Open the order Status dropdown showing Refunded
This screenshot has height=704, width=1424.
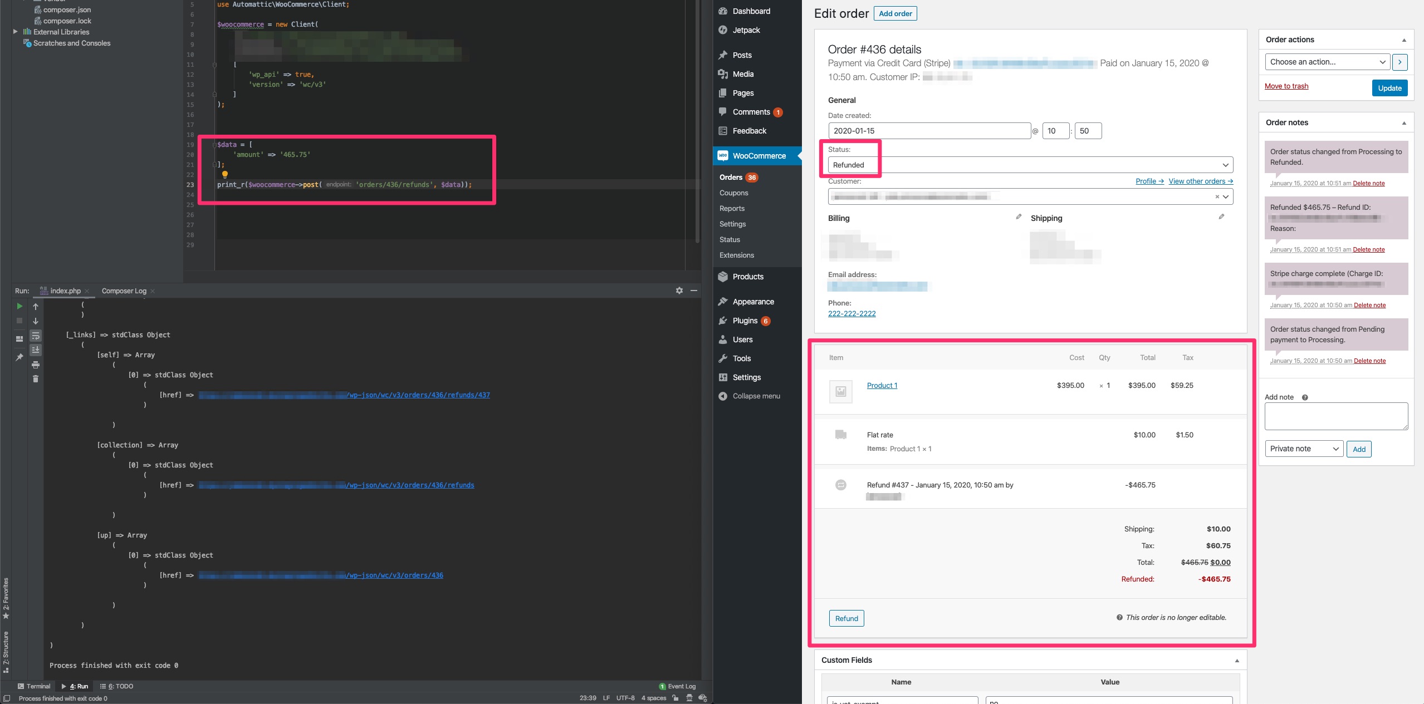pos(1029,165)
